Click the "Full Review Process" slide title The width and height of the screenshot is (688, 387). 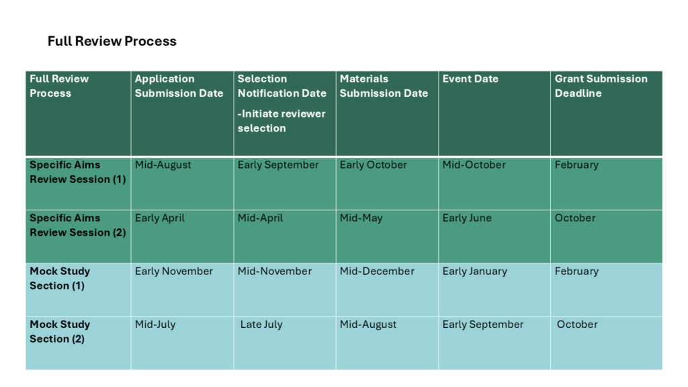(112, 41)
